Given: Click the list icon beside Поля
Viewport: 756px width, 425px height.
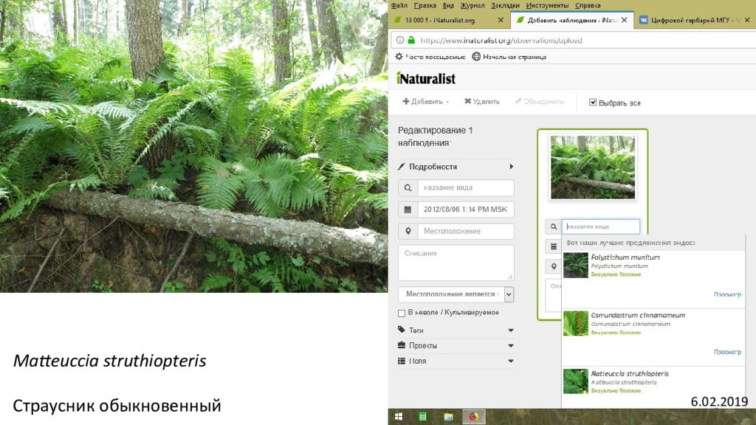Looking at the screenshot, I should click(401, 360).
